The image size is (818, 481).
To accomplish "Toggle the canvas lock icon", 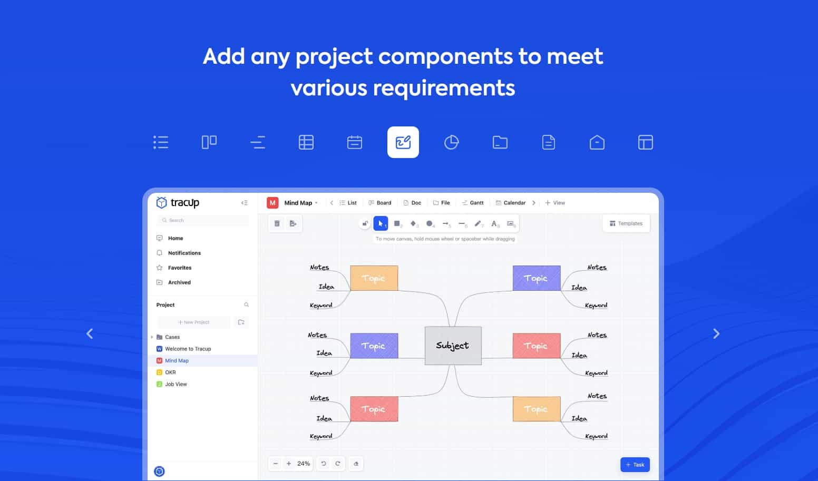I will (x=364, y=223).
